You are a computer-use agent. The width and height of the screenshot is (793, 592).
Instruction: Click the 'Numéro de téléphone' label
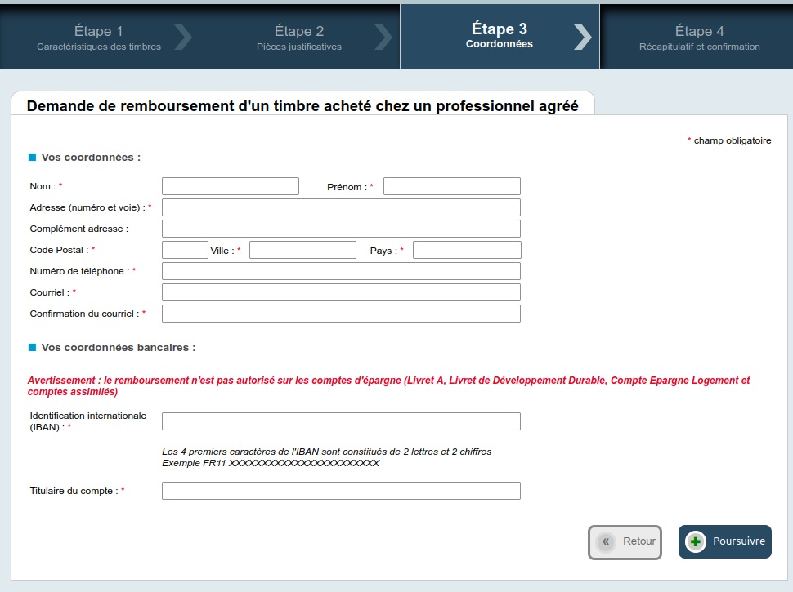79,271
